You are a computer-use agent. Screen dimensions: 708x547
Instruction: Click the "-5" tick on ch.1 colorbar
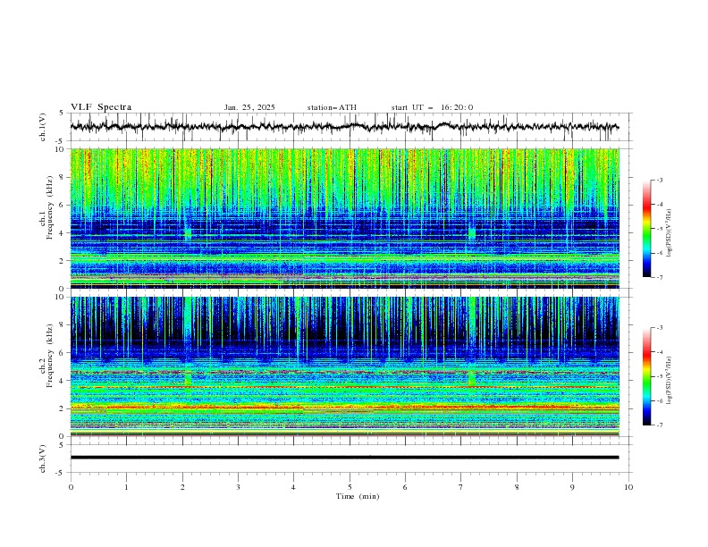660,229
